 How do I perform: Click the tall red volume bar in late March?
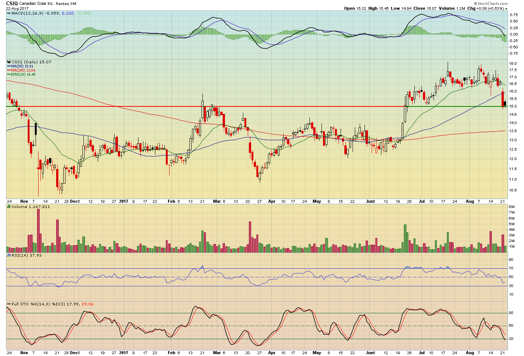pyautogui.click(x=250, y=237)
